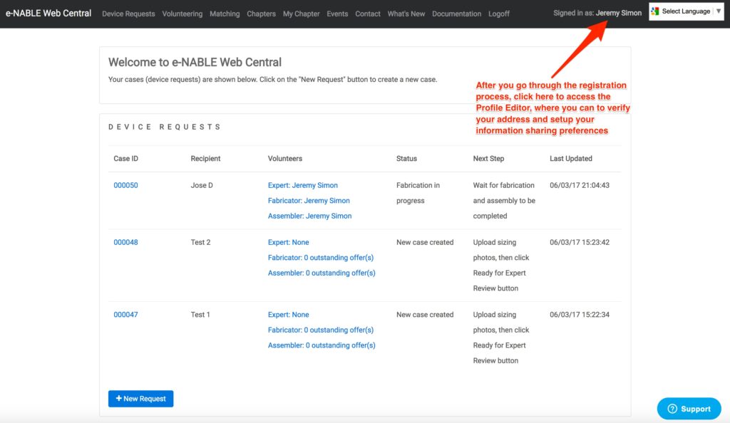This screenshot has width=730, height=423.
Task: Click the Google Translate logo icon
Action: (x=655, y=11)
